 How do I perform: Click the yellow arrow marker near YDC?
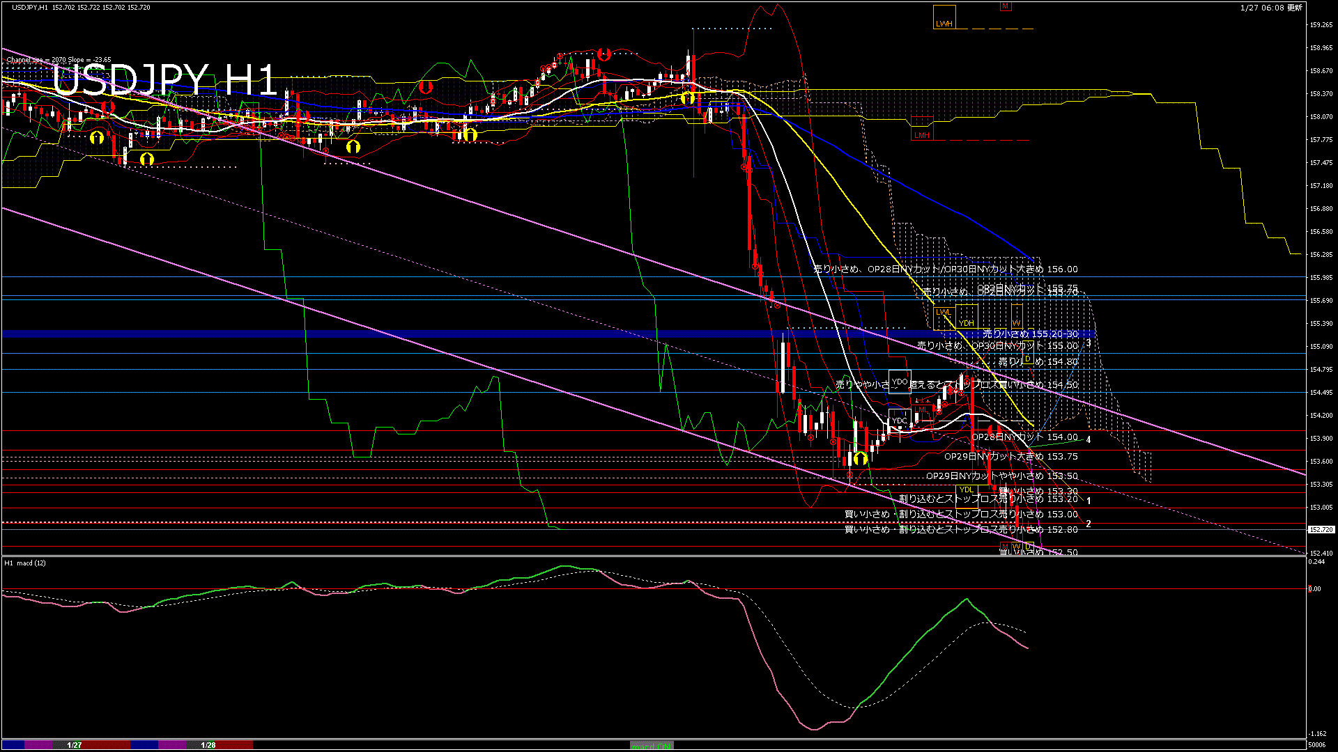861,458
